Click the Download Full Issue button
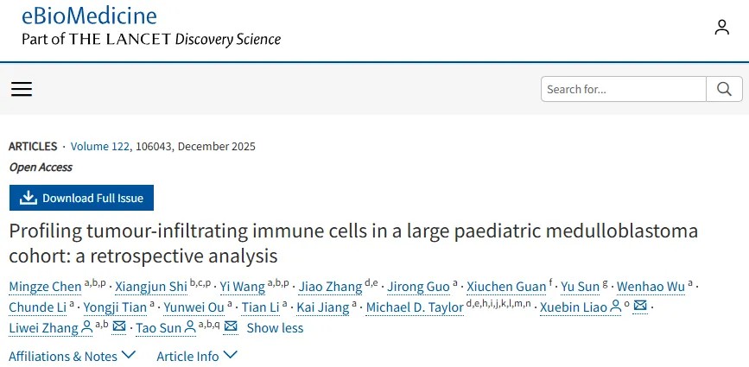This screenshot has height=367, width=749. (x=82, y=198)
